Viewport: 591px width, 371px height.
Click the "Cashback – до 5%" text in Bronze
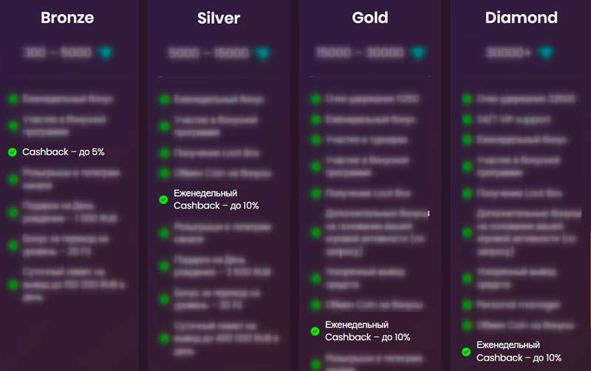click(64, 152)
